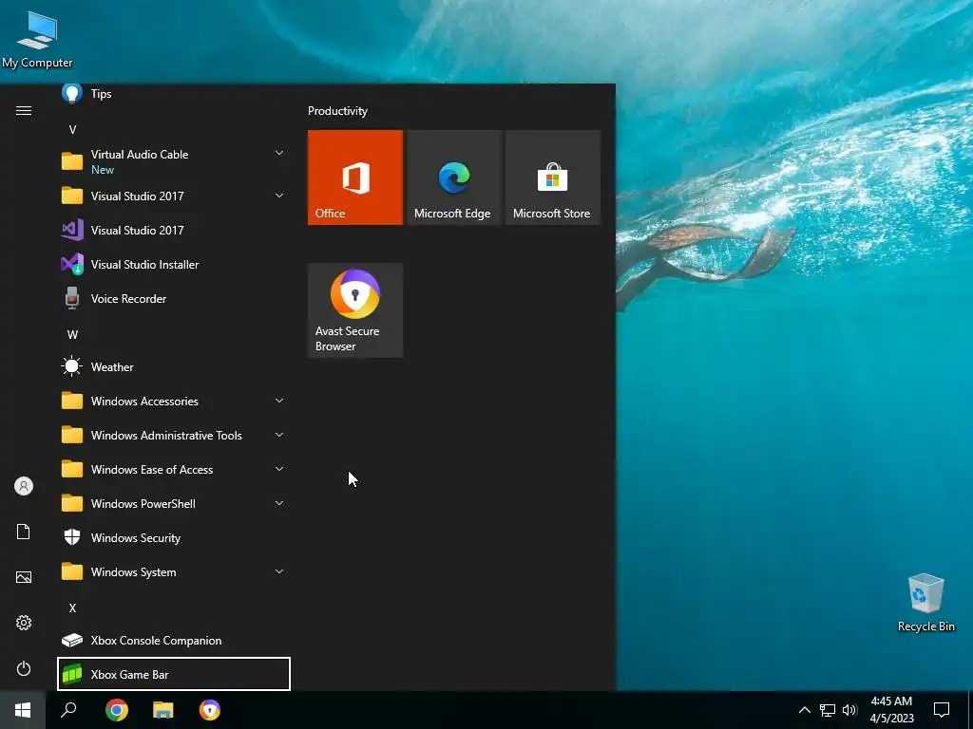Launch Visual Studio 2017 app
Screen dimensions: 973x729
tap(174, 230)
